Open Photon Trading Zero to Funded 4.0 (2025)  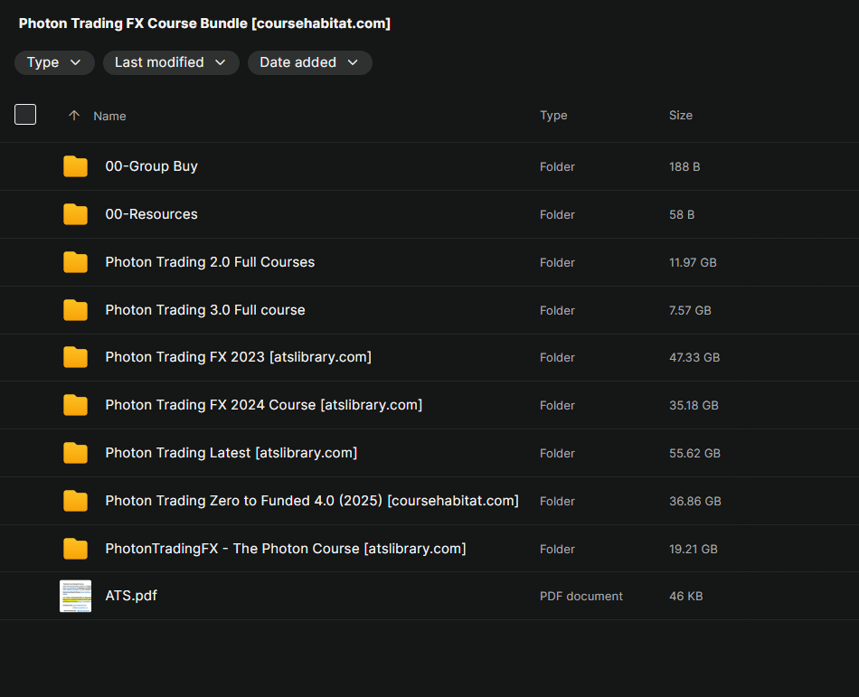point(312,501)
